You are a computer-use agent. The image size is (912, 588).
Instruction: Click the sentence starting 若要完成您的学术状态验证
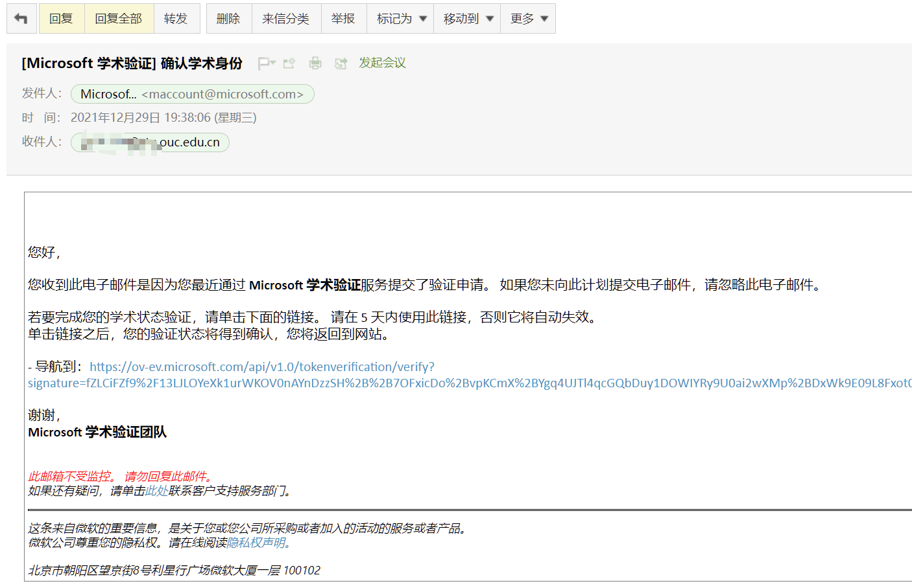pos(313,317)
